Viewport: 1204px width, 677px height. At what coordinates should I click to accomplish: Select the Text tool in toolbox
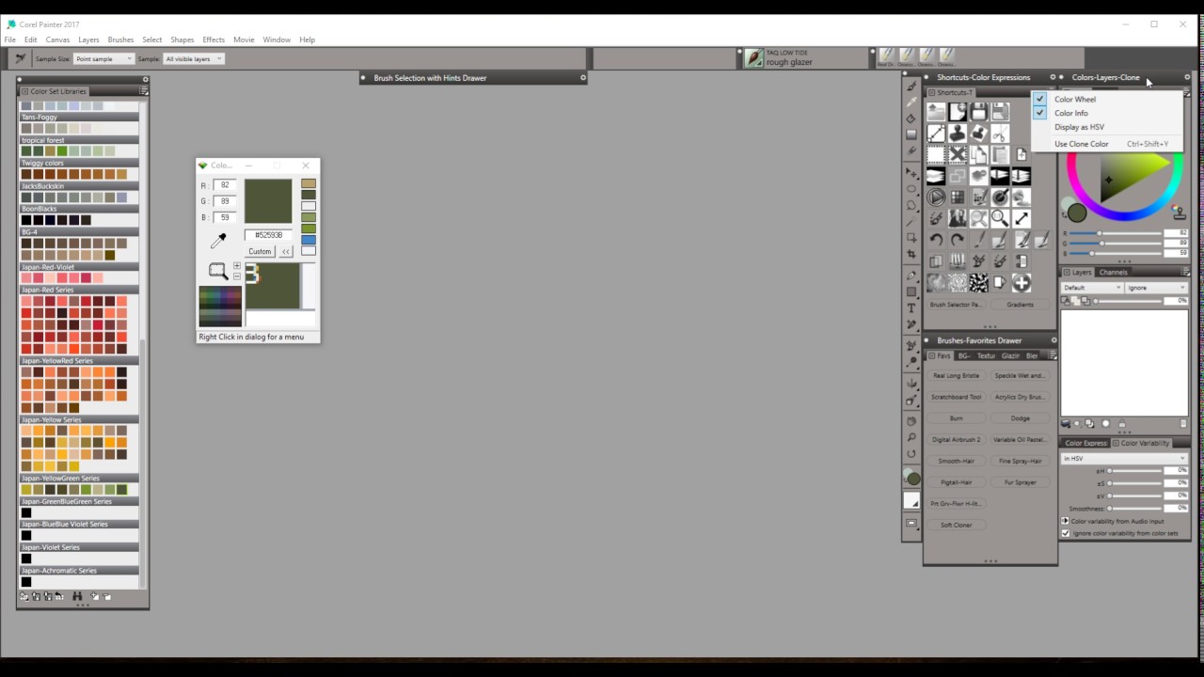point(911,307)
